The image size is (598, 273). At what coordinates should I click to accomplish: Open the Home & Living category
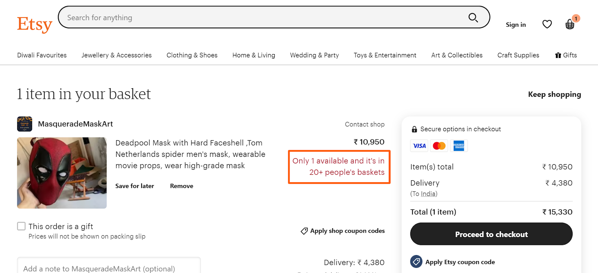pos(253,55)
